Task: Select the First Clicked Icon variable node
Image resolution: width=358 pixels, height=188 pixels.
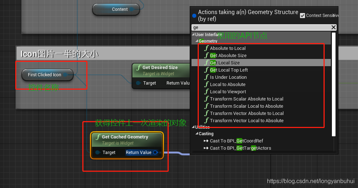Action: (48, 74)
